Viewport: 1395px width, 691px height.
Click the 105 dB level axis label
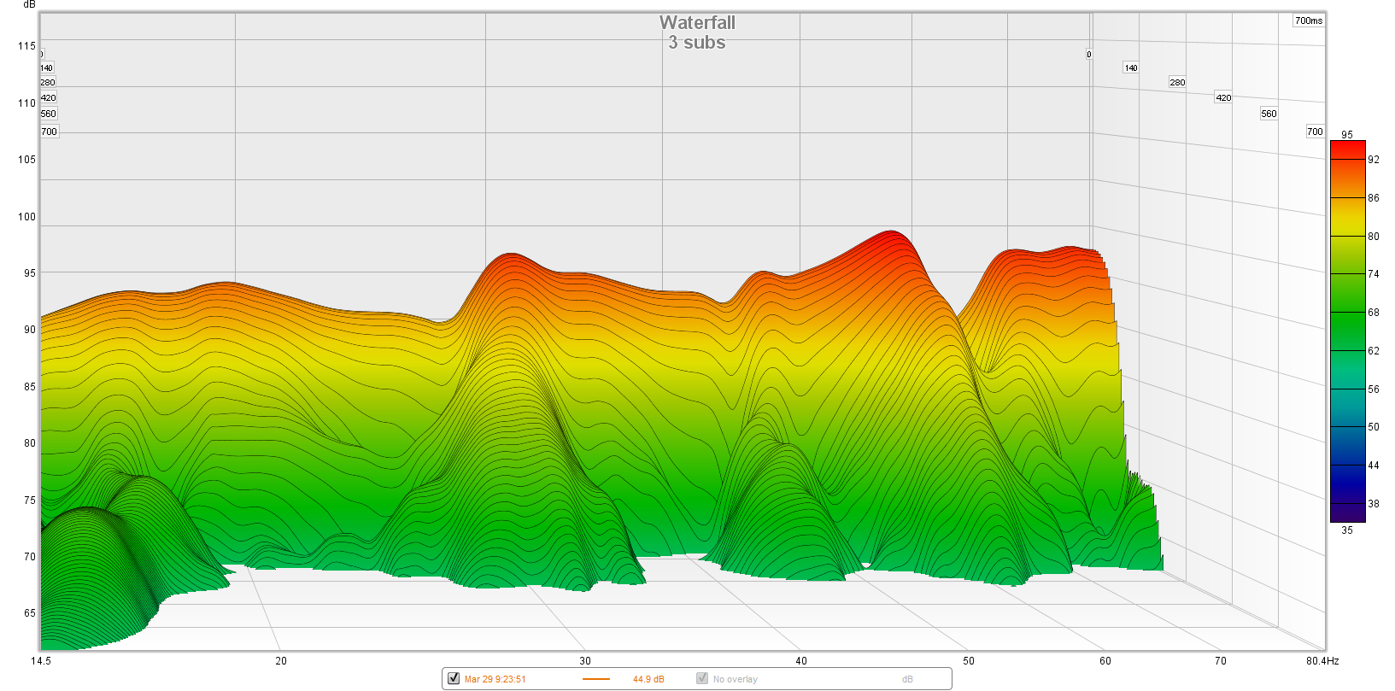point(26,160)
